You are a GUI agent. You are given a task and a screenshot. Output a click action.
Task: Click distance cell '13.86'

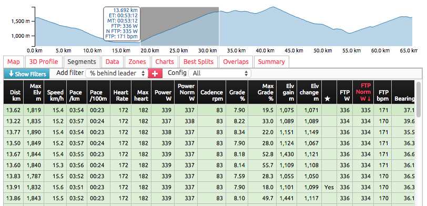(x=14, y=198)
